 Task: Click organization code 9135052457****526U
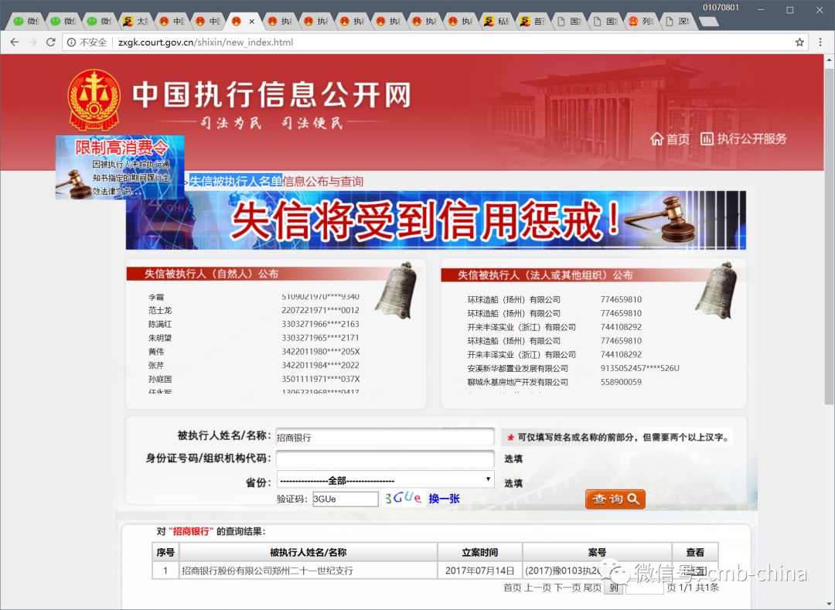pyautogui.click(x=639, y=368)
